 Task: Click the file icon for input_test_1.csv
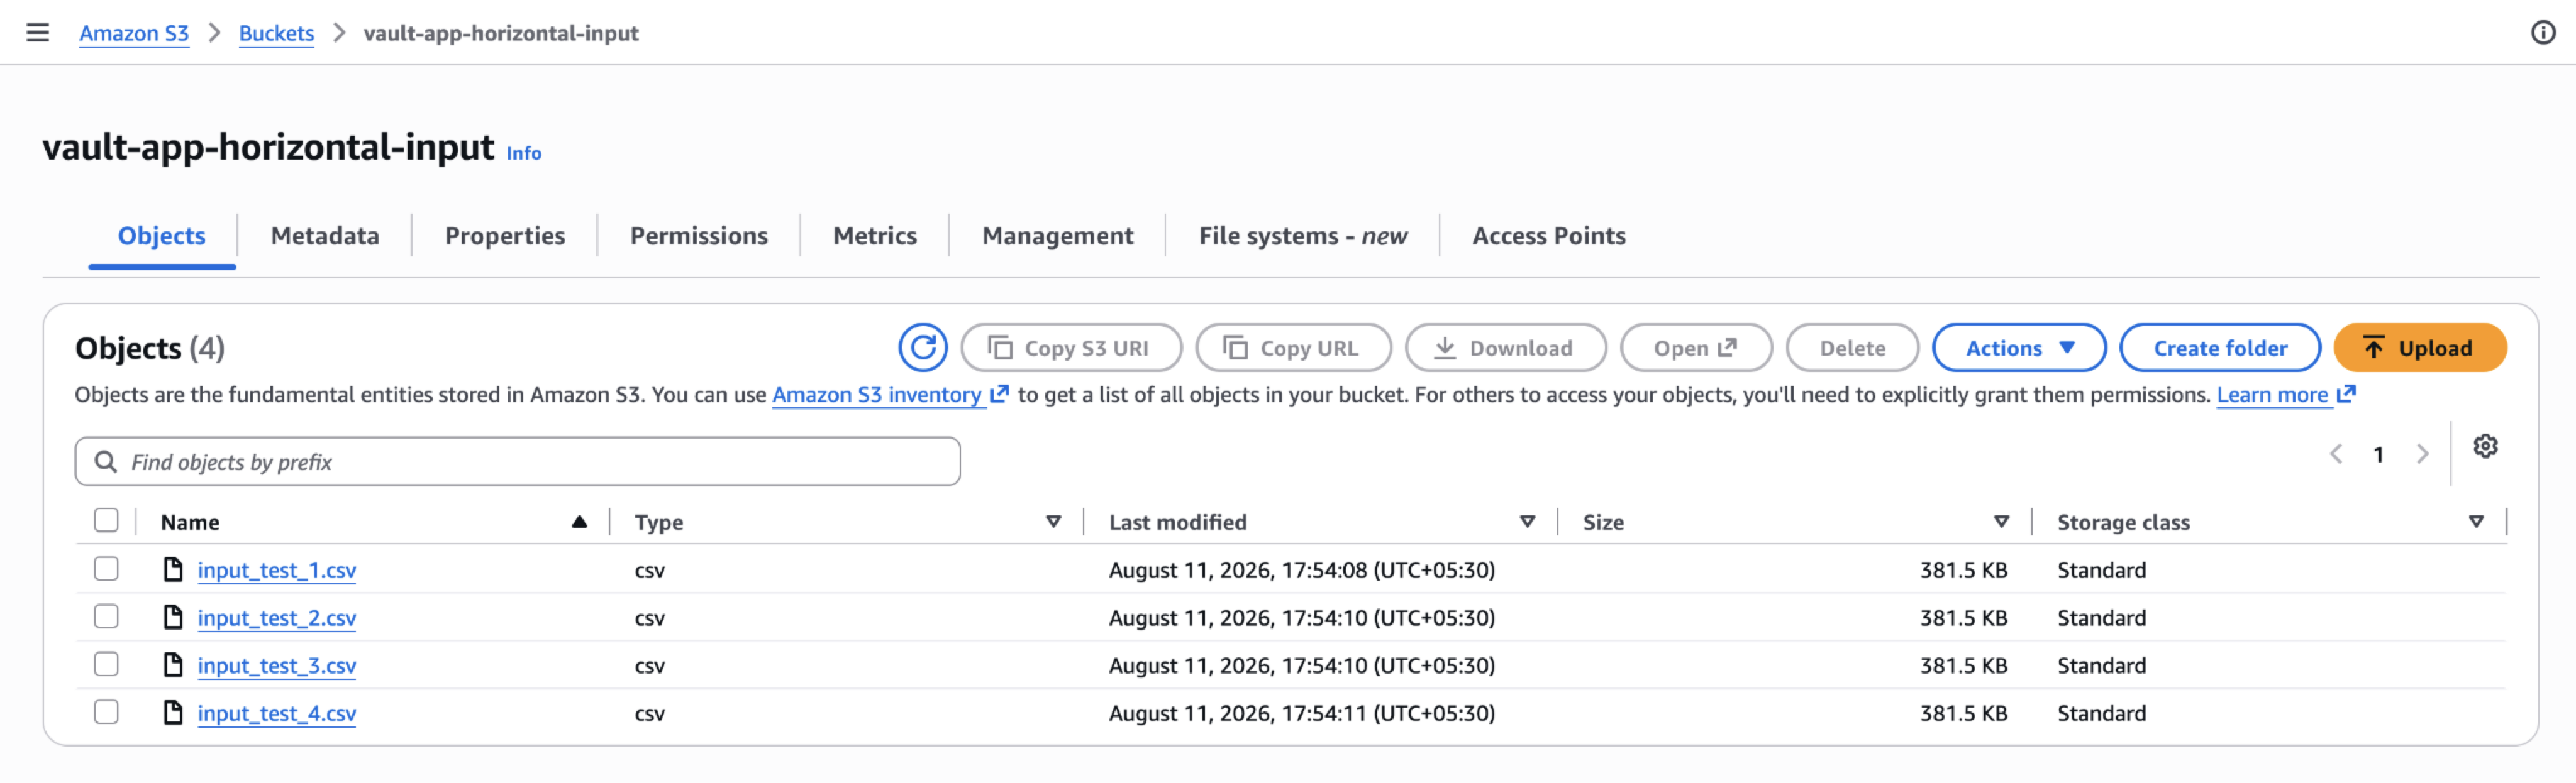[x=173, y=569]
